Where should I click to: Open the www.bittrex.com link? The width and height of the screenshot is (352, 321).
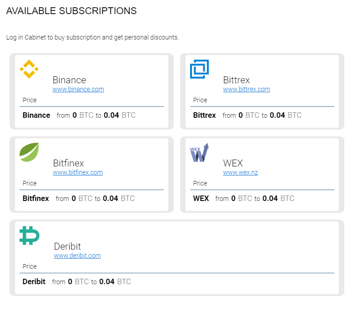[246, 89]
